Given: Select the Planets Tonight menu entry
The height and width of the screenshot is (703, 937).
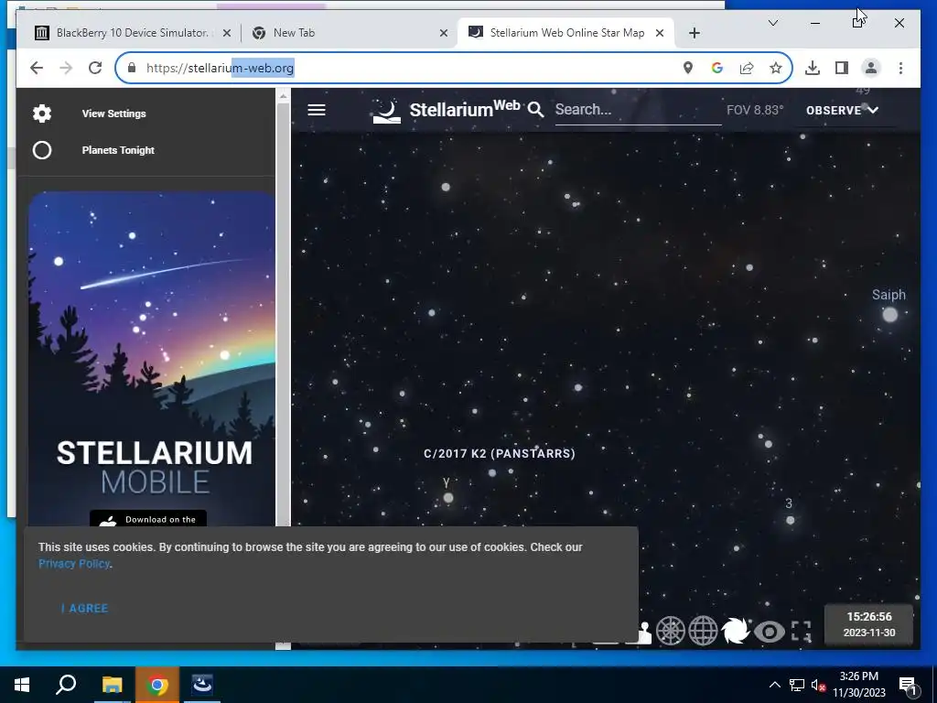Looking at the screenshot, I should click(x=118, y=150).
